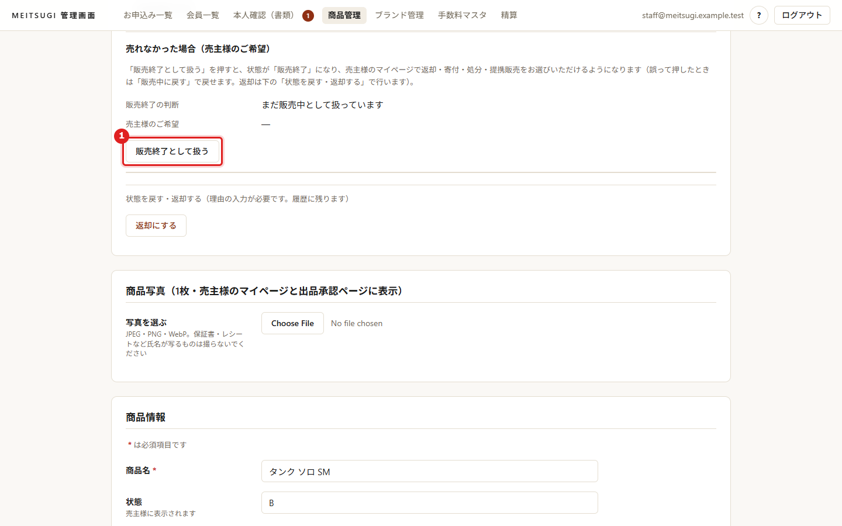842x526 pixels.
Task: Navigate to 精算 page
Action: coord(509,15)
